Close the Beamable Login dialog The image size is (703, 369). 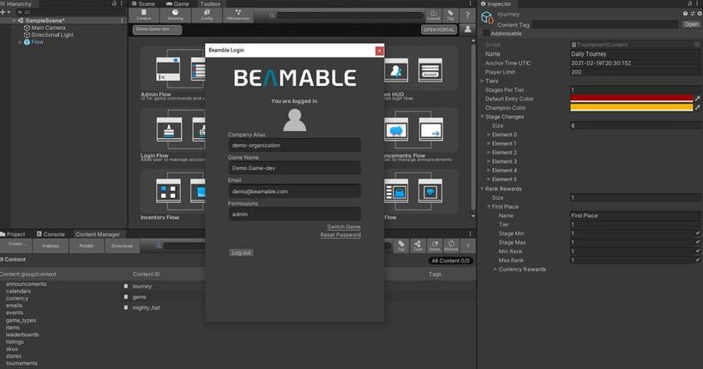[x=379, y=51]
